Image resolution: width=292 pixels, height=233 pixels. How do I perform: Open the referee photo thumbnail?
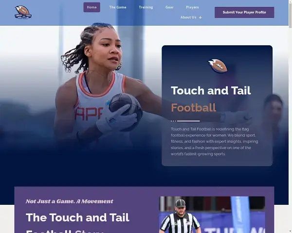212,215
